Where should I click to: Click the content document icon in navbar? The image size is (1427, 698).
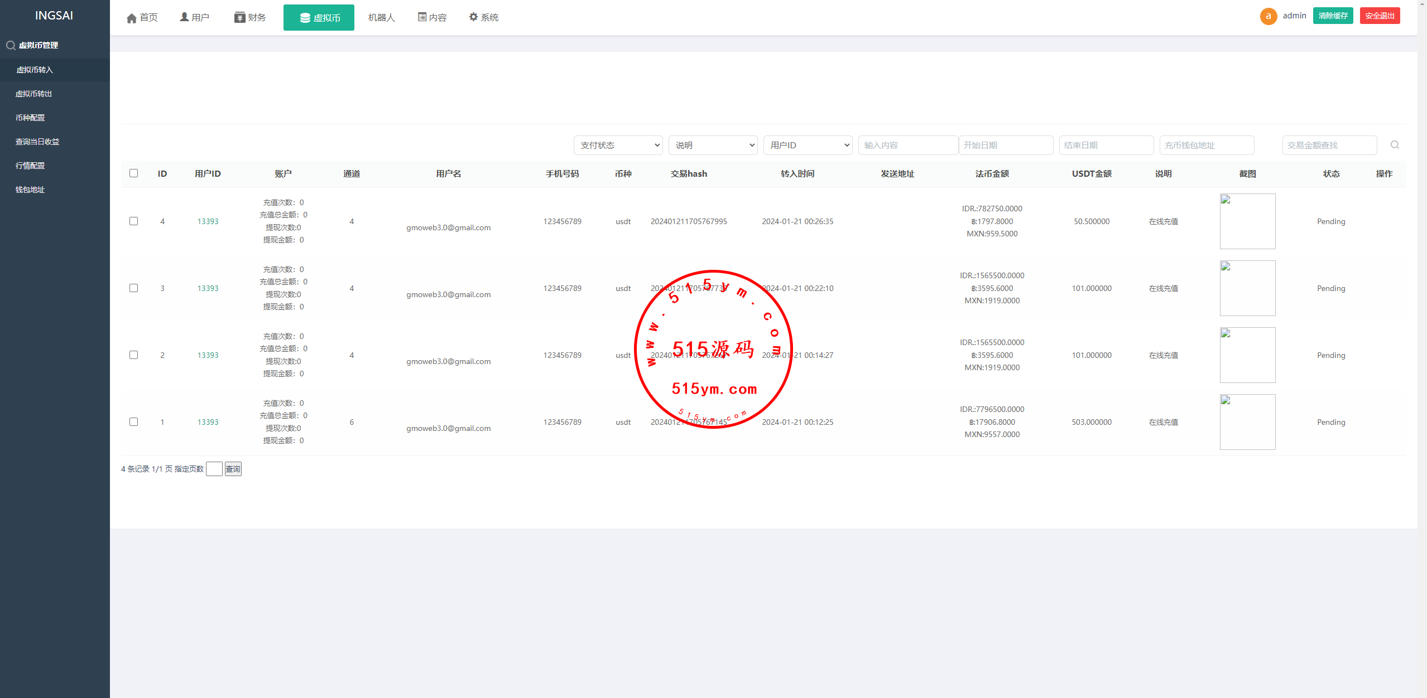point(422,17)
